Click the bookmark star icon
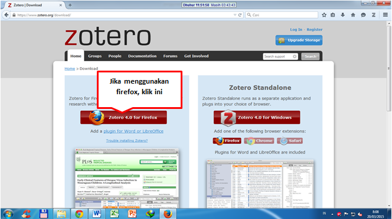 pyautogui.click(x=324, y=15)
